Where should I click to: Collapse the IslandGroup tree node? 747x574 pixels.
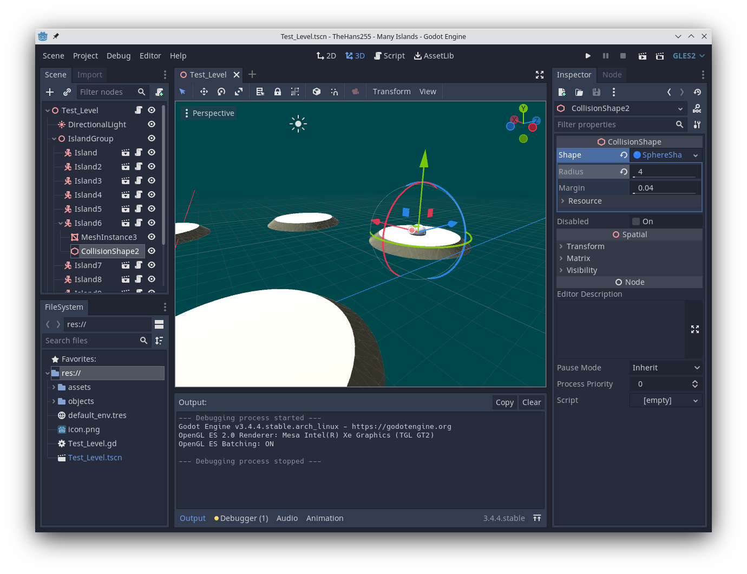tap(54, 139)
